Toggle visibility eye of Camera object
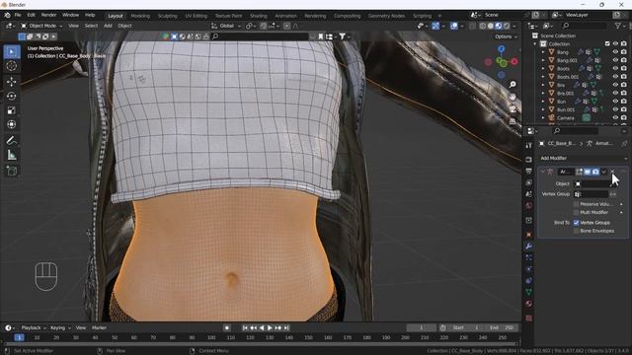632x355 pixels. [x=615, y=117]
